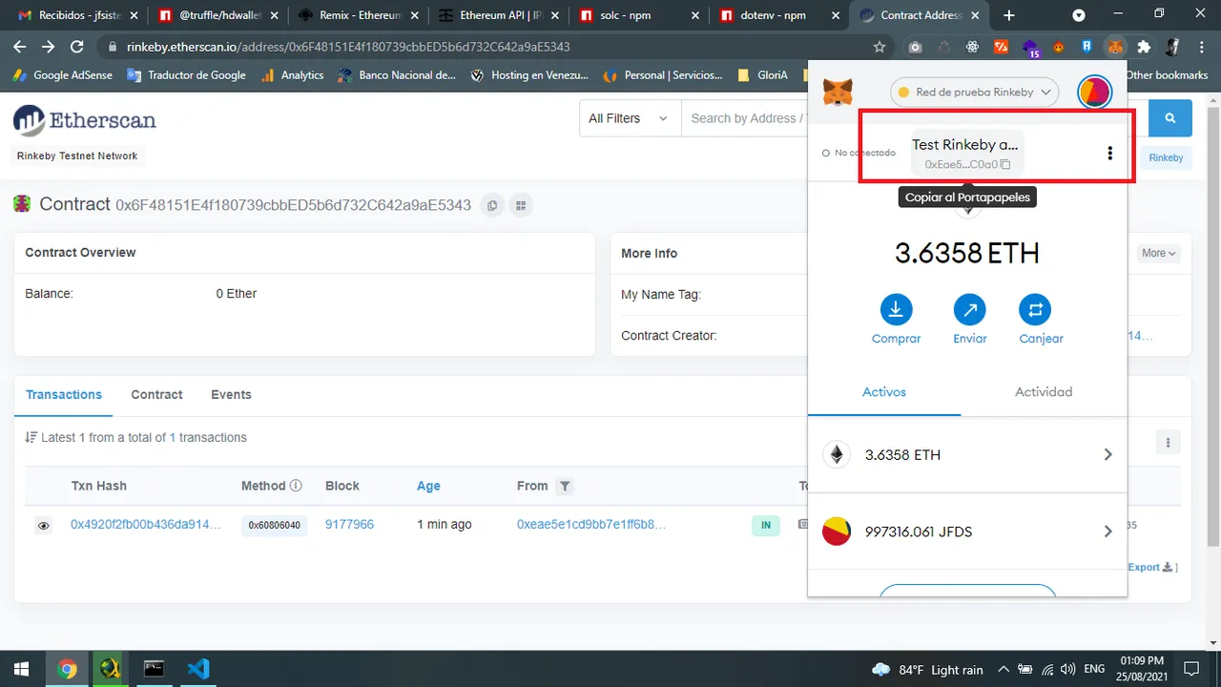Viewport: 1221px width, 687px height.
Task: Switch to the Events tab
Action: click(231, 394)
